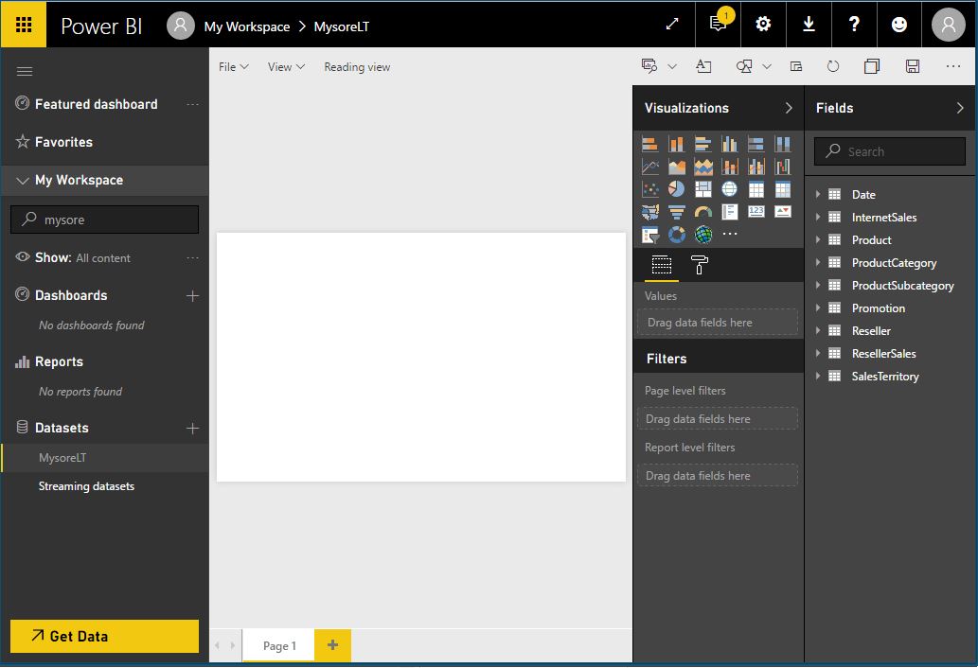The image size is (978, 668).
Task: Click the Get Data button
Action: pyautogui.click(x=104, y=636)
